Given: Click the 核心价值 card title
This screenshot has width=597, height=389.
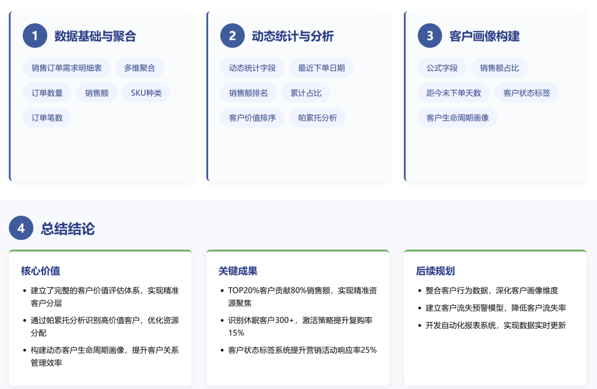Looking at the screenshot, I should point(41,271).
